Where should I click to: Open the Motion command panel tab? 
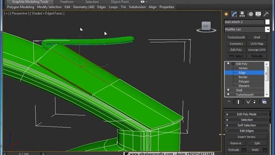click(251, 14)
